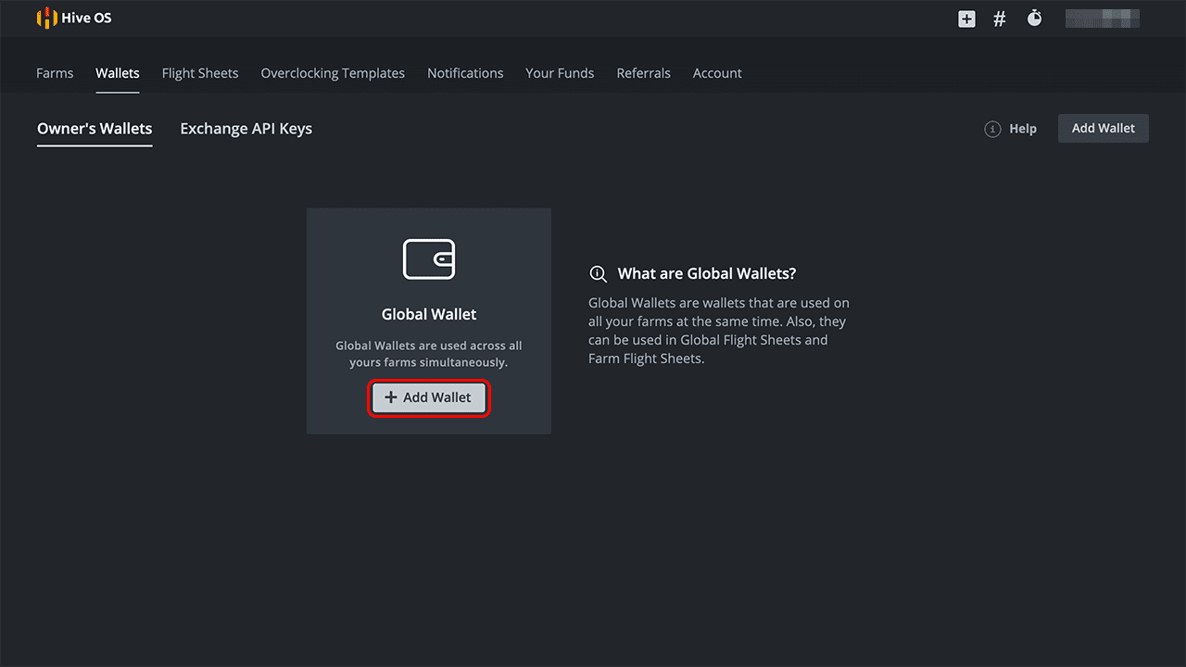This screenshot has width=1186, height=667.
Task: Click the stopwatch icon in header
Action: (1034, 19)
